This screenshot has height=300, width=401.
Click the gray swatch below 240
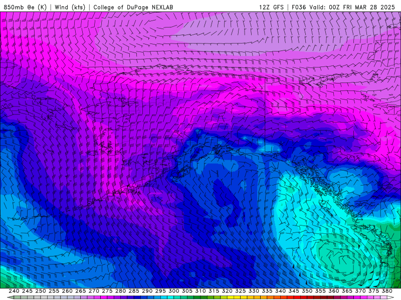coord(17,297)
